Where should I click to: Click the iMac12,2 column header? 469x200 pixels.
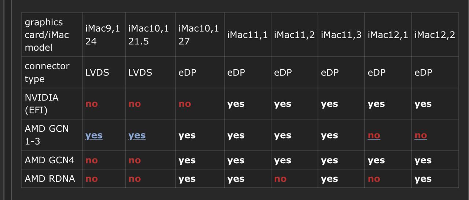coord(435,35)
